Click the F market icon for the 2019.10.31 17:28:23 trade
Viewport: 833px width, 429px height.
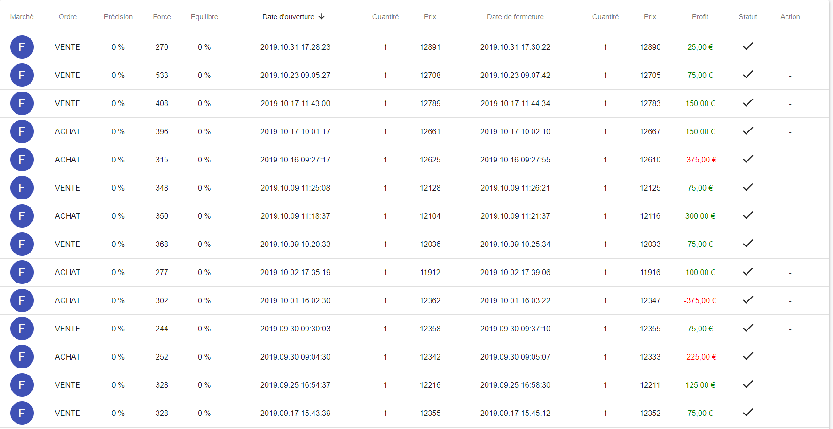[22, 47]
